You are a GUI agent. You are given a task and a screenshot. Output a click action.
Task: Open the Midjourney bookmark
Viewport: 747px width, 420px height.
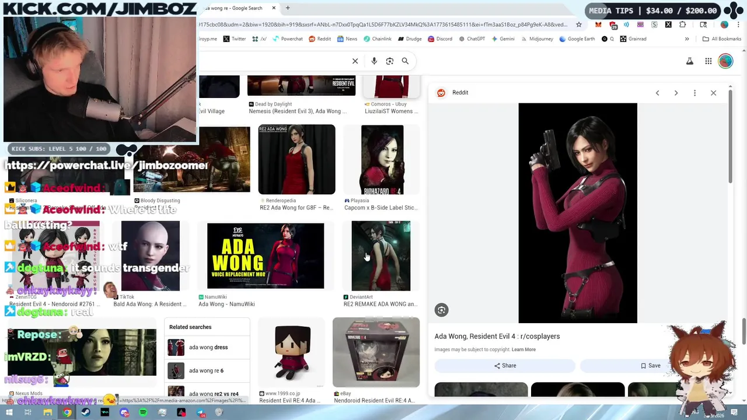click(x=536, y=39)
